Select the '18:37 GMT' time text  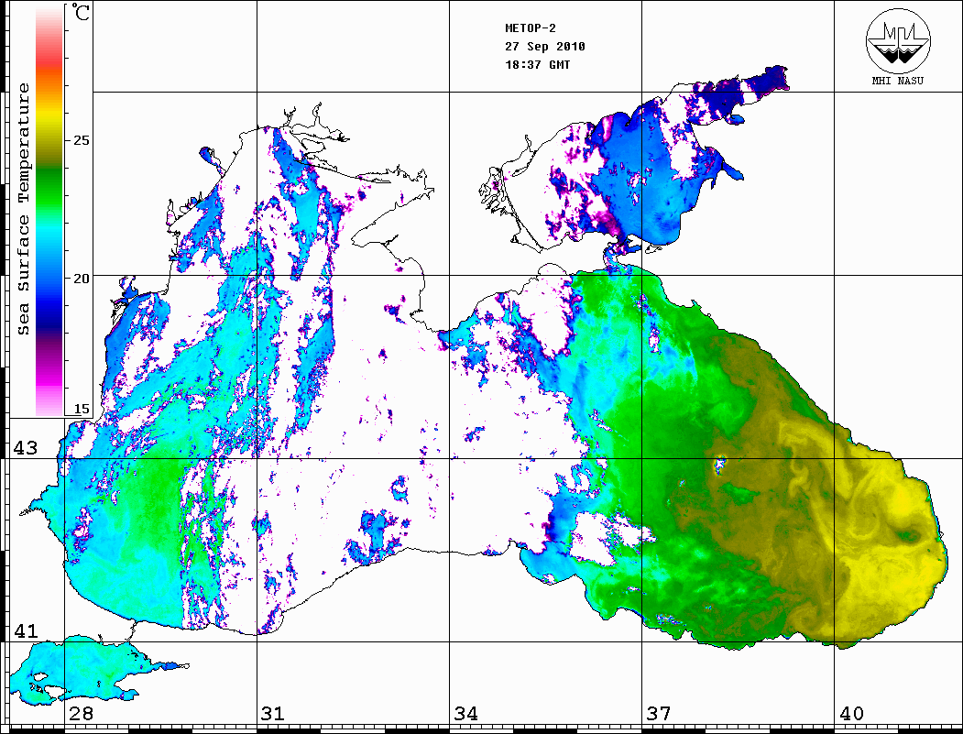tap(538, 65)
